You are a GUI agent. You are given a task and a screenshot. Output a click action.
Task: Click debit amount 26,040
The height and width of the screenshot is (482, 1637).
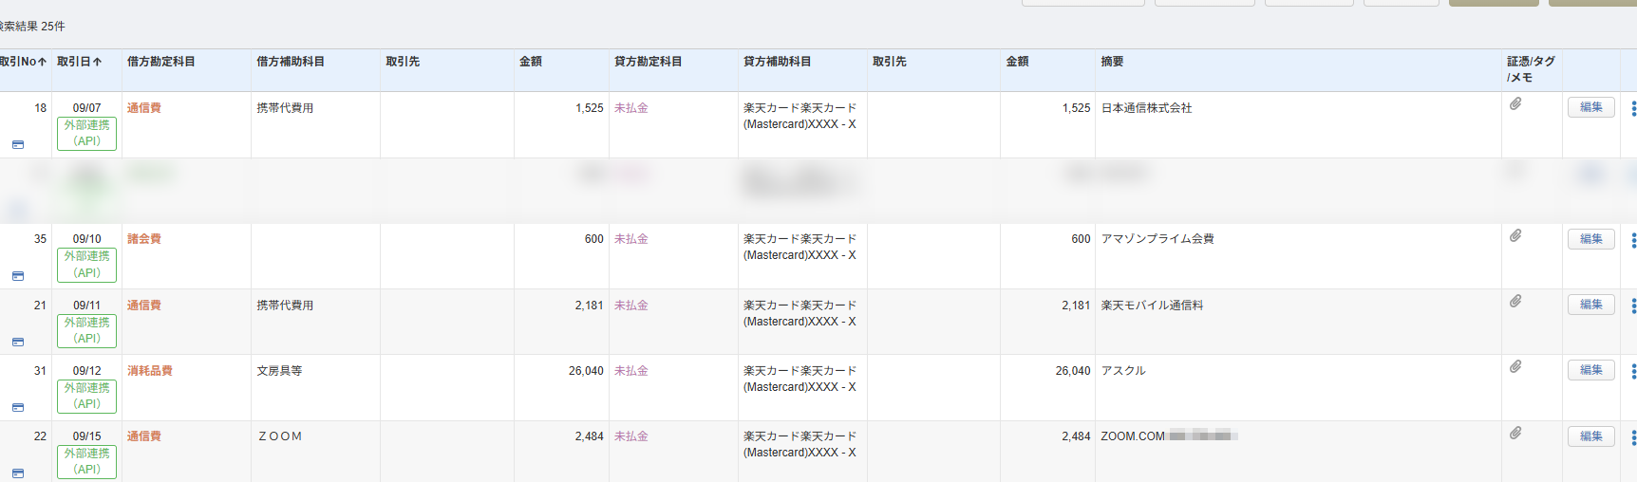tap(586, 371)
